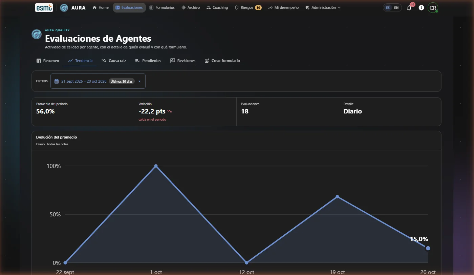This screenshot has height=275, width=474.
Task: Switch language to ES
Action: tap(388, 7)
